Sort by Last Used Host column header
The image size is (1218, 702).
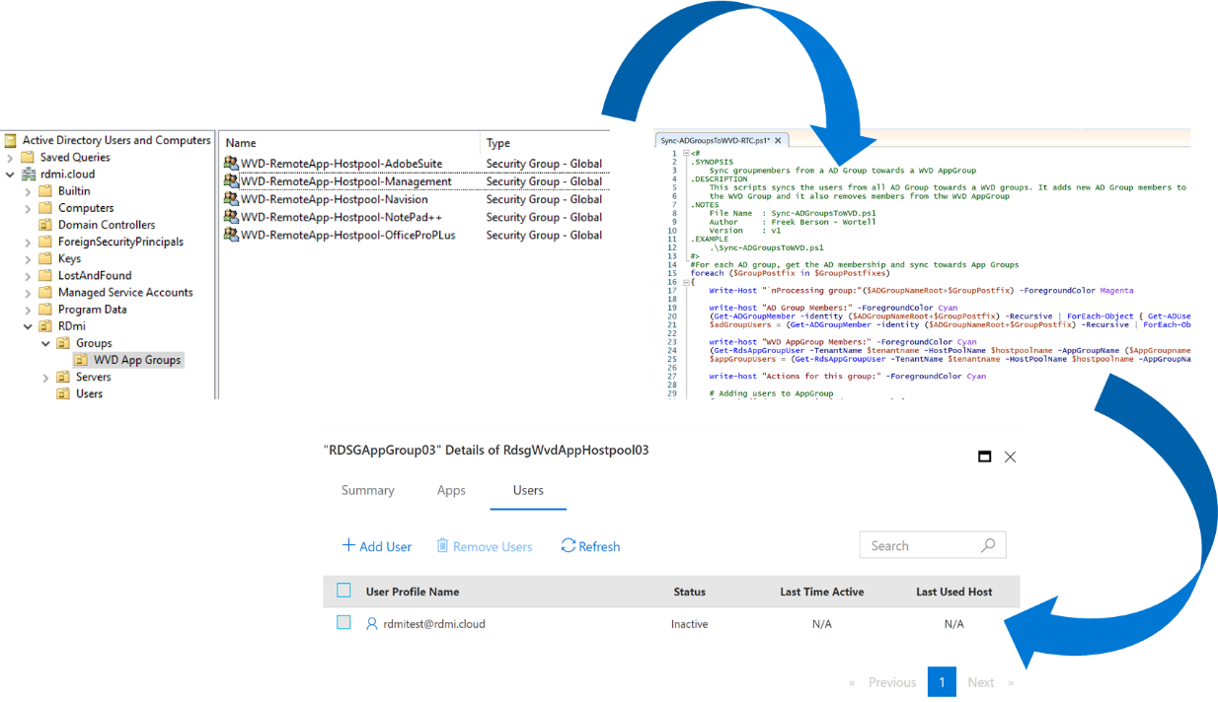click(x=954, y=592)
